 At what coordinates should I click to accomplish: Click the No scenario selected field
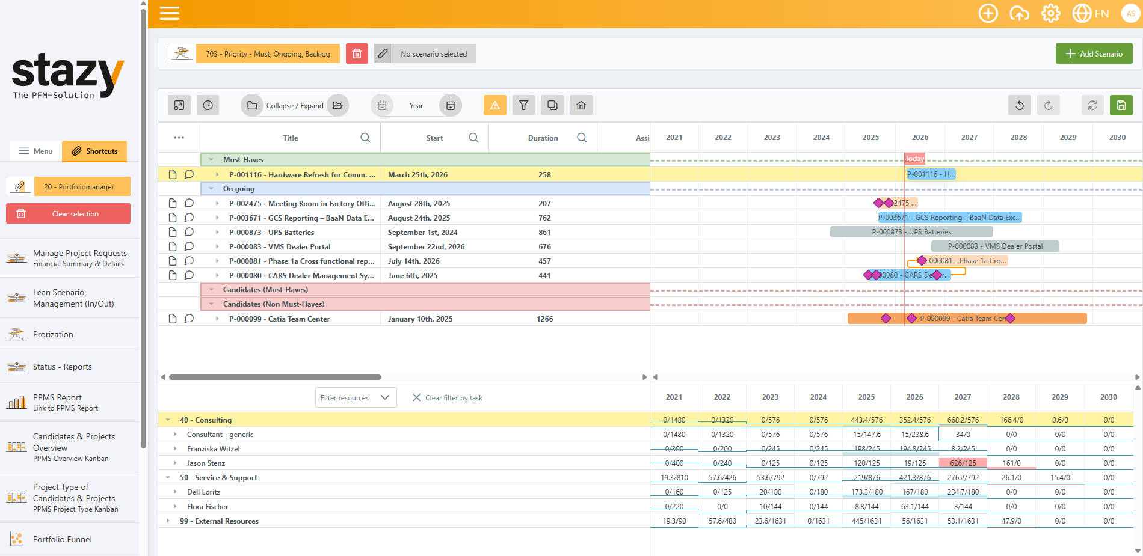pyautogui.click(x=434, y=53)
